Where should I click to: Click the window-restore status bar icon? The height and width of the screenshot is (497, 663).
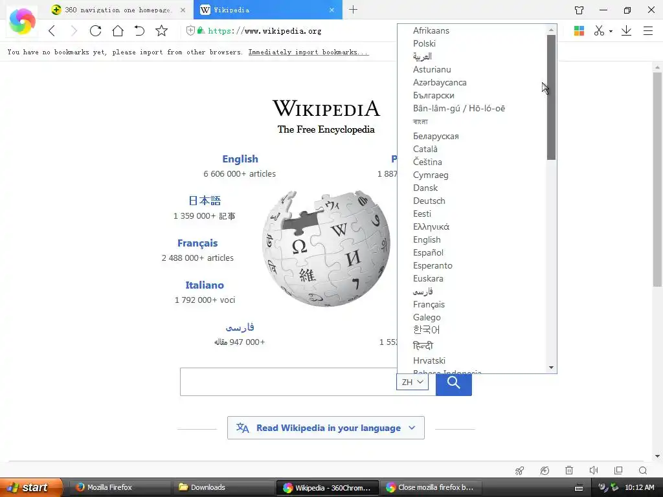tap(618, 470)
